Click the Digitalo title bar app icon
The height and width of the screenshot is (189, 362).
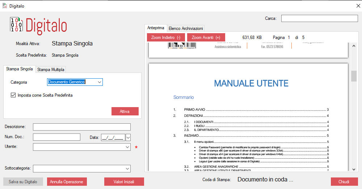pos(4,6)
